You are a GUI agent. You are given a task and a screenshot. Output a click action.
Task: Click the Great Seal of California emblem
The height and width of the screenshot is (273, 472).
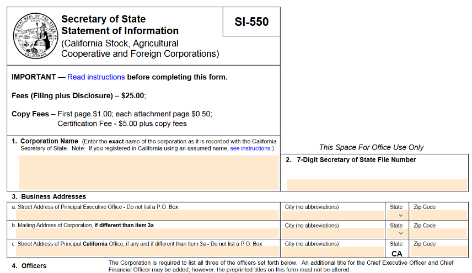click(35, 38)
